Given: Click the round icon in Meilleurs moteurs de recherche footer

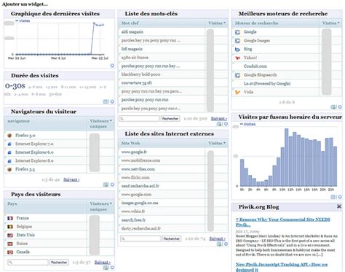Looking at the screenshot, I should tap(340, 107).
